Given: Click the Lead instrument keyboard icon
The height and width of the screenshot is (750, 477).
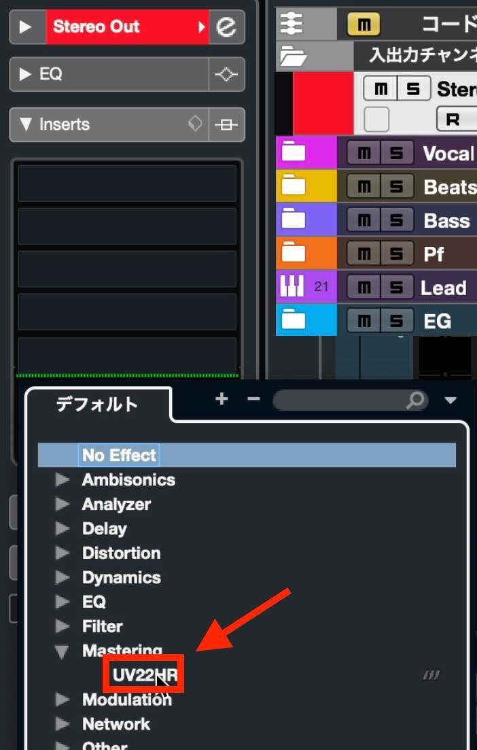Looking at the screenshot, I should (x=291, y=286).
